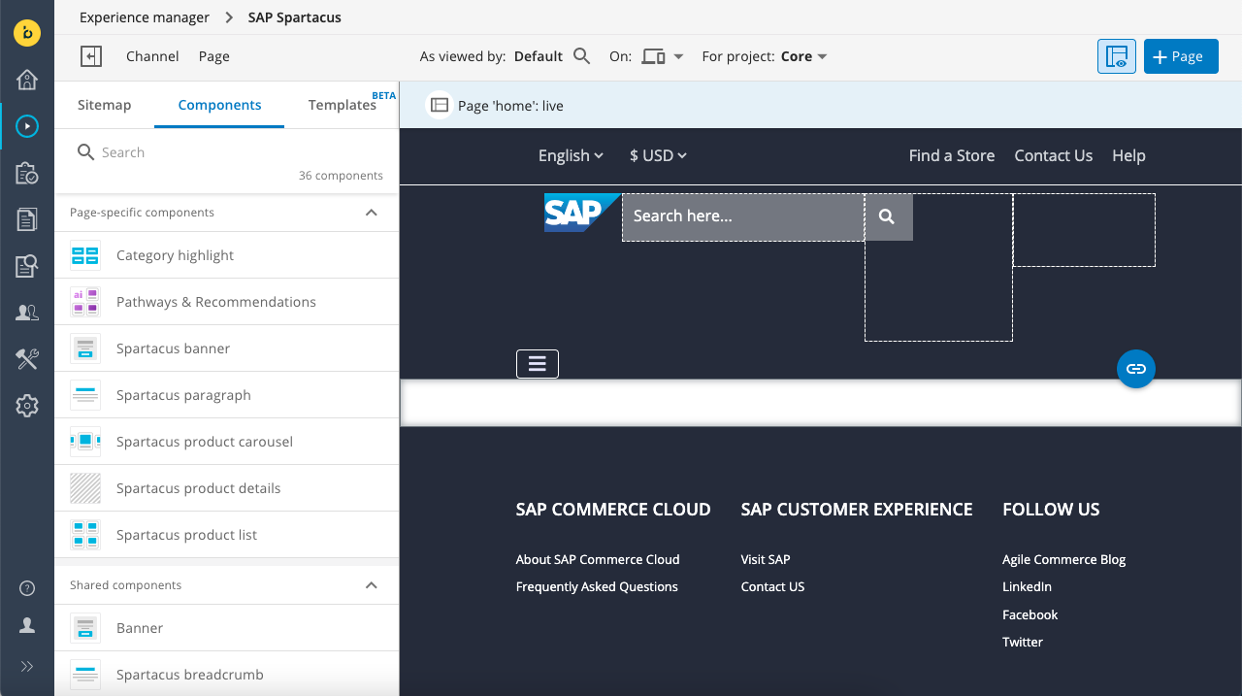The width and height of the screenshot is (1242, 696).
Task: Click the 'Help' header link
Action: click(1128, 155)
